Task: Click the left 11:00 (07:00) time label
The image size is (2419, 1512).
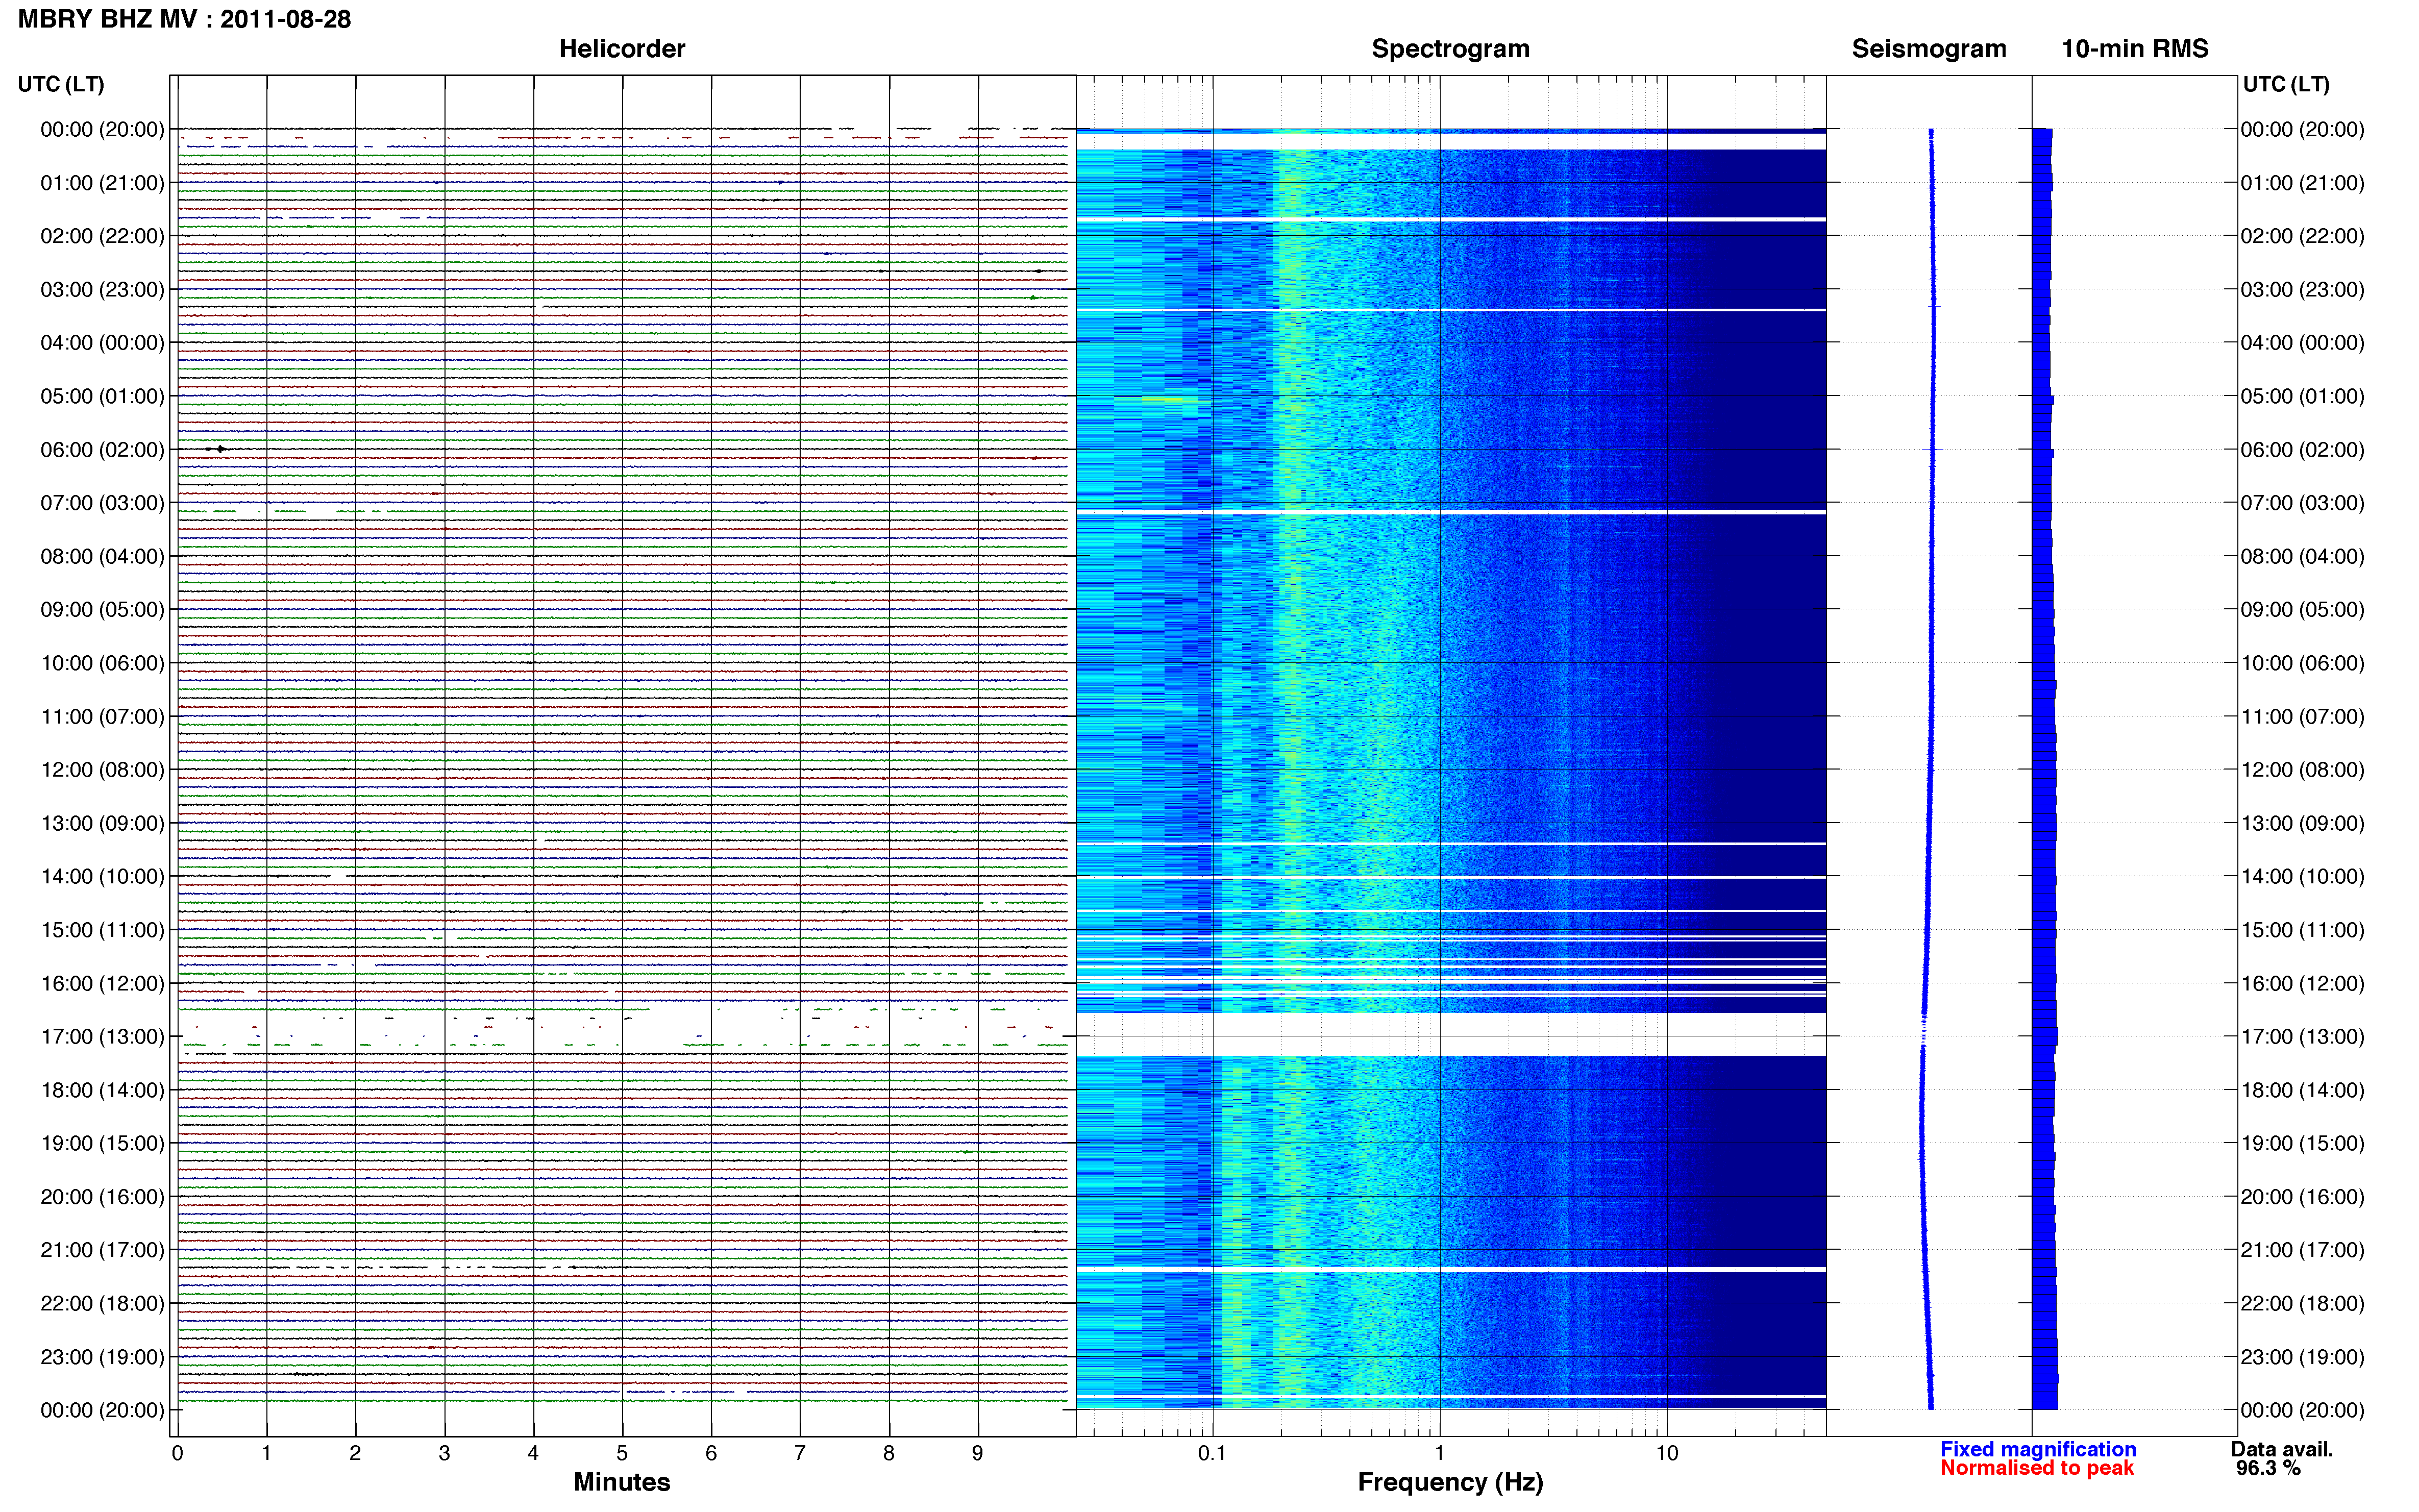Action: [x=102, y=716]
